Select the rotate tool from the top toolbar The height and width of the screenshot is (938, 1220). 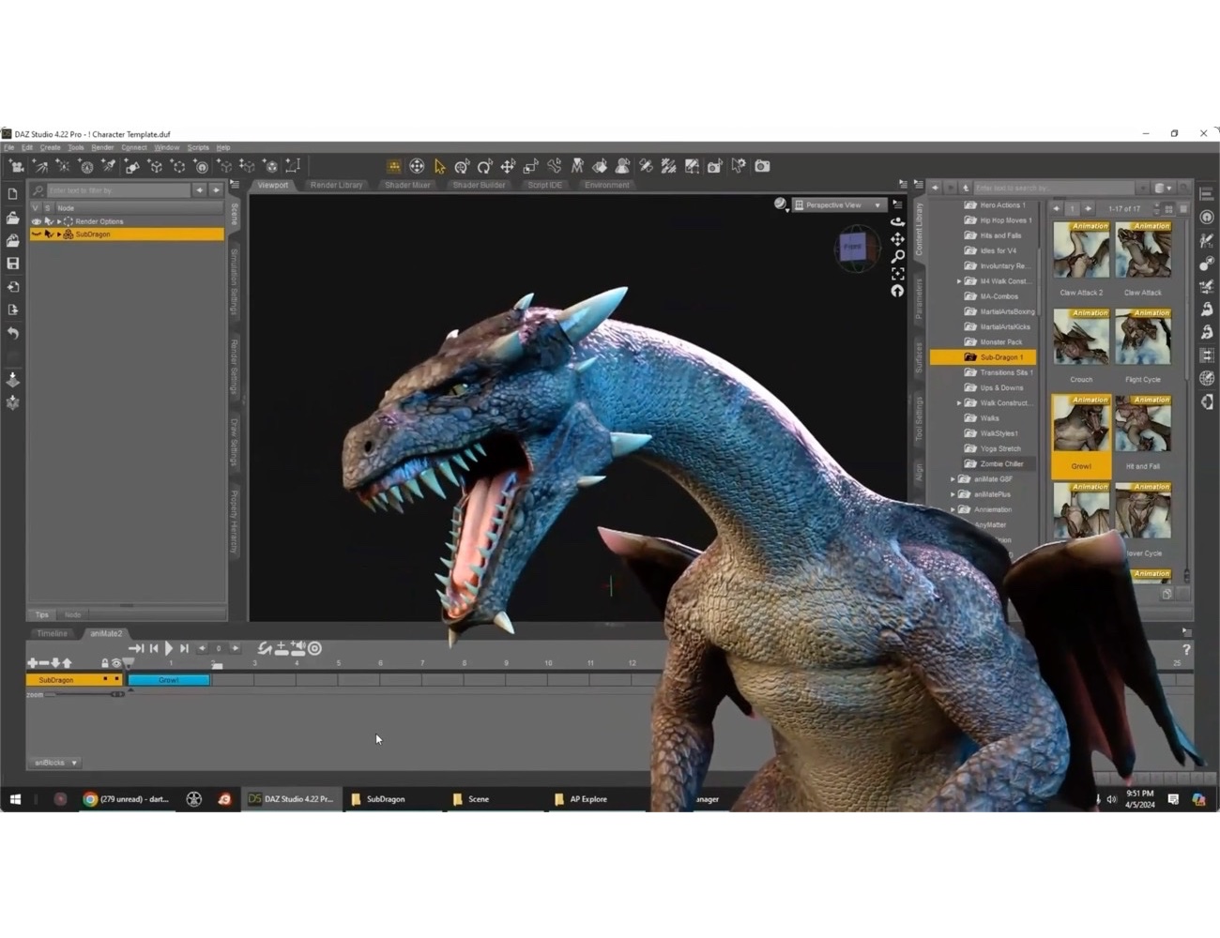485,166
